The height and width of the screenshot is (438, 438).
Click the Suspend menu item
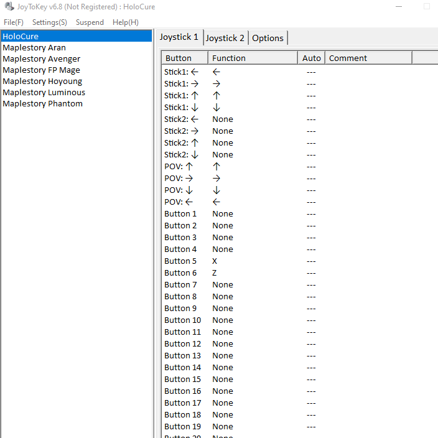click(90, 22)
